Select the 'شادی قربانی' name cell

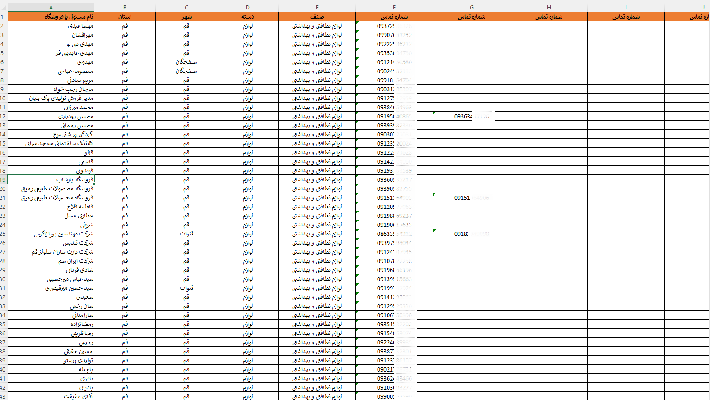[51, 270]
